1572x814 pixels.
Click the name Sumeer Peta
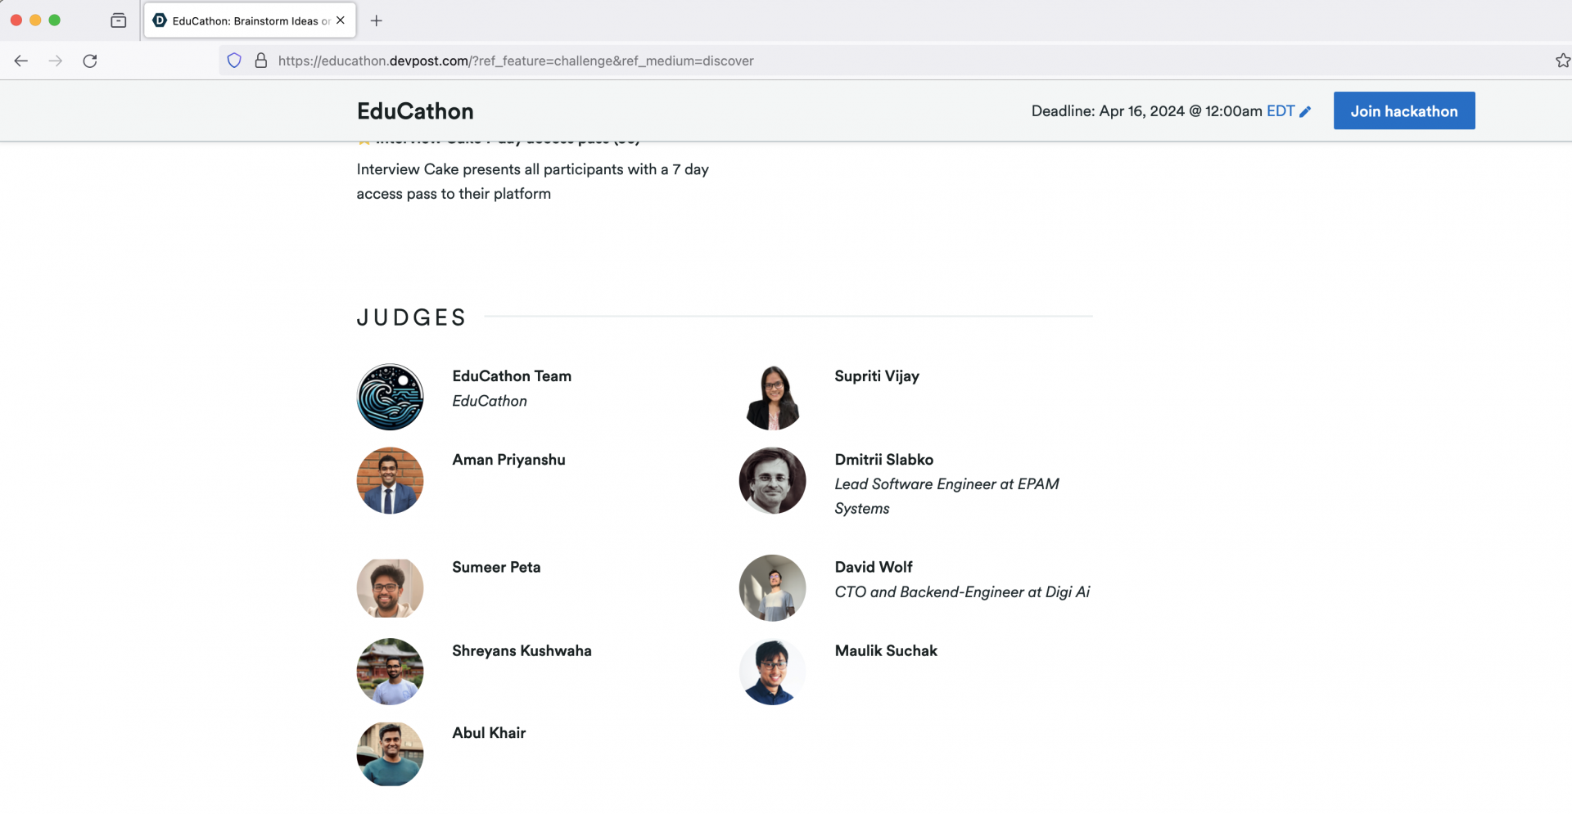pos(496,568)
